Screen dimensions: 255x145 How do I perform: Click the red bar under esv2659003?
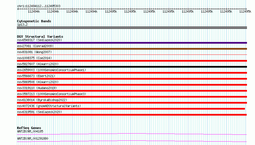[132, 73]
